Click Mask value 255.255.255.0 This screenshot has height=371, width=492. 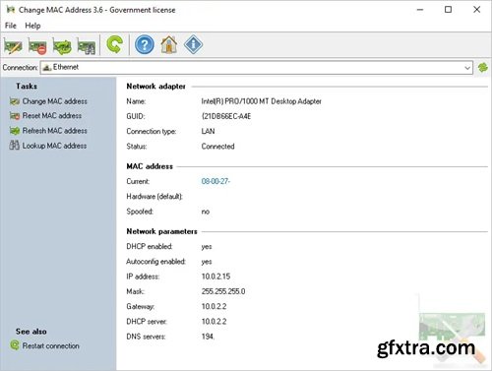(x=223, y=291)
